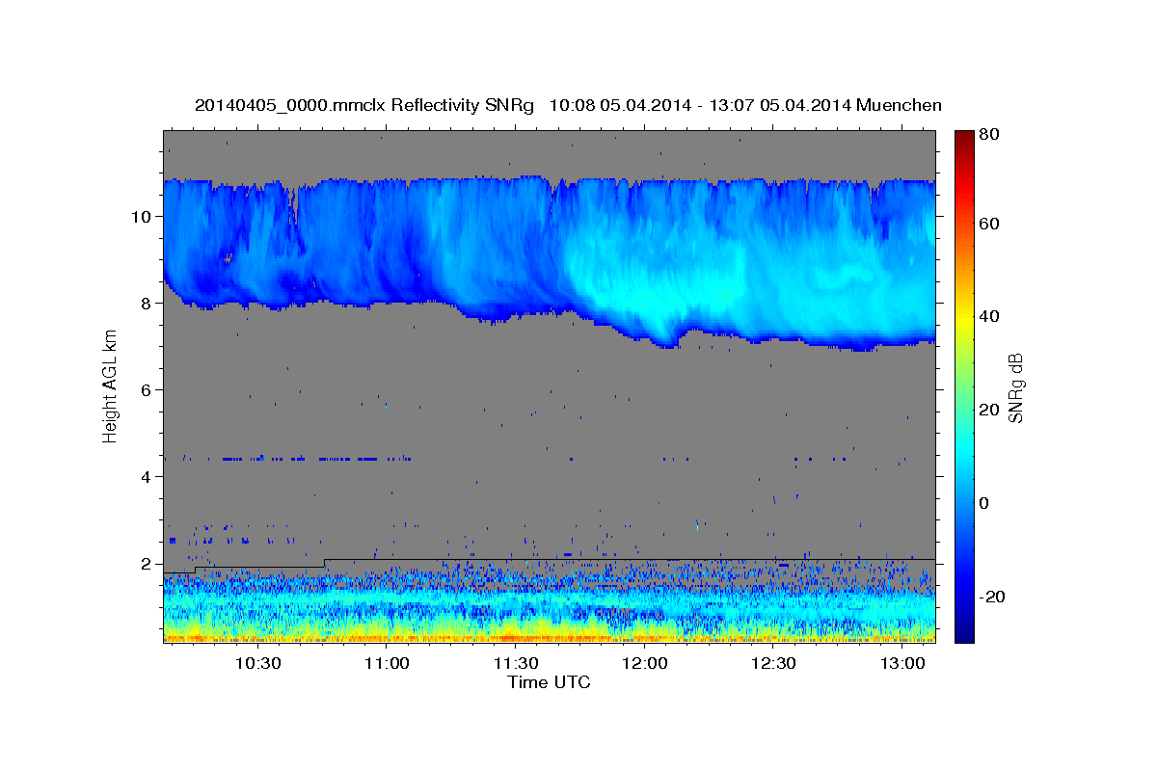Click the plot title text starting with 20140405_0000.mmclx
Screen dimensions: 1157x771
click(568, 105)
